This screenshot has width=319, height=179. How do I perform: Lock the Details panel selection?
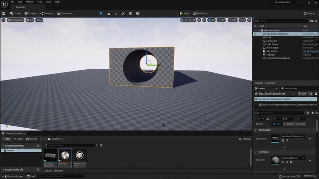[316, 94]
